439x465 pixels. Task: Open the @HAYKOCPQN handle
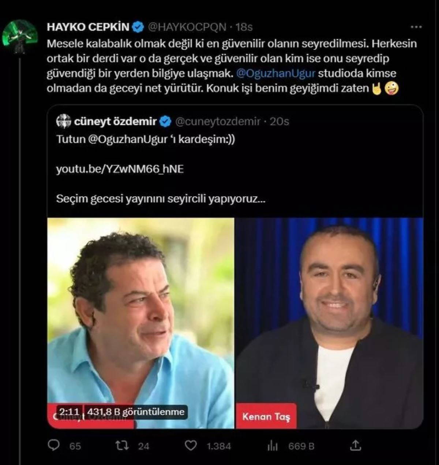(187, 27)
